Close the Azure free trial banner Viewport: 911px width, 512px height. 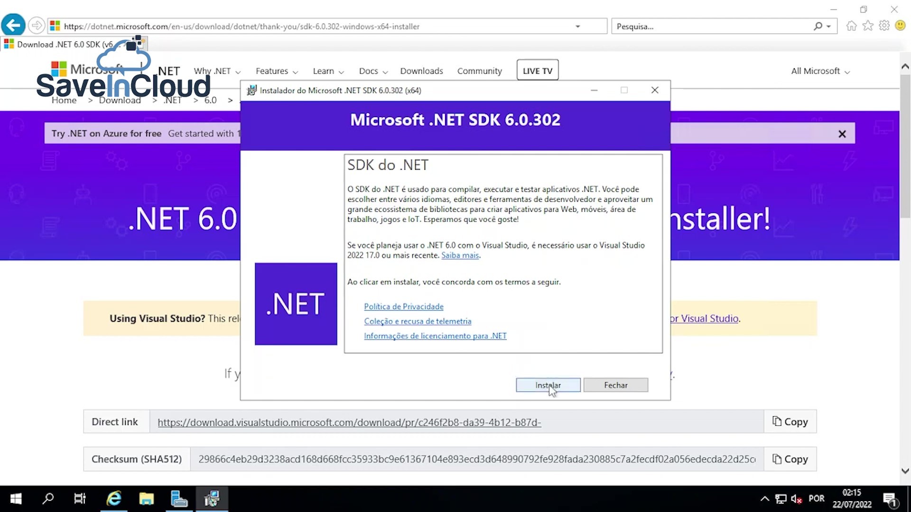click(842, 134)
